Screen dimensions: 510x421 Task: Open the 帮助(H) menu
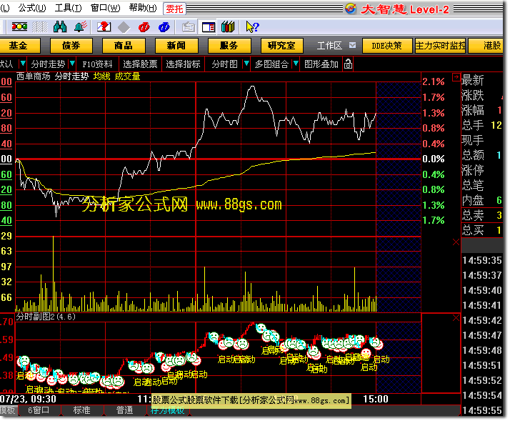pos(143,7)
